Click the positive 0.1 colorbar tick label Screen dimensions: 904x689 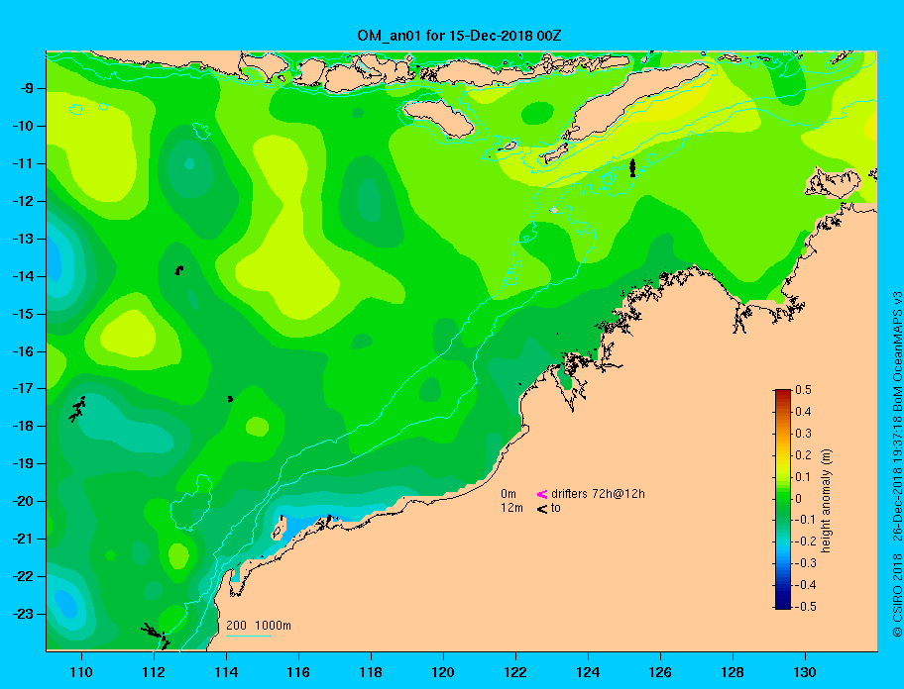(x=803, y=477)
